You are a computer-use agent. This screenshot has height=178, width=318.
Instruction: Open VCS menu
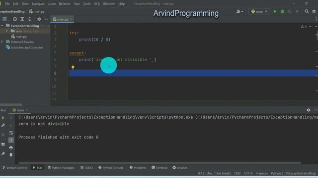tap(97, 3)
